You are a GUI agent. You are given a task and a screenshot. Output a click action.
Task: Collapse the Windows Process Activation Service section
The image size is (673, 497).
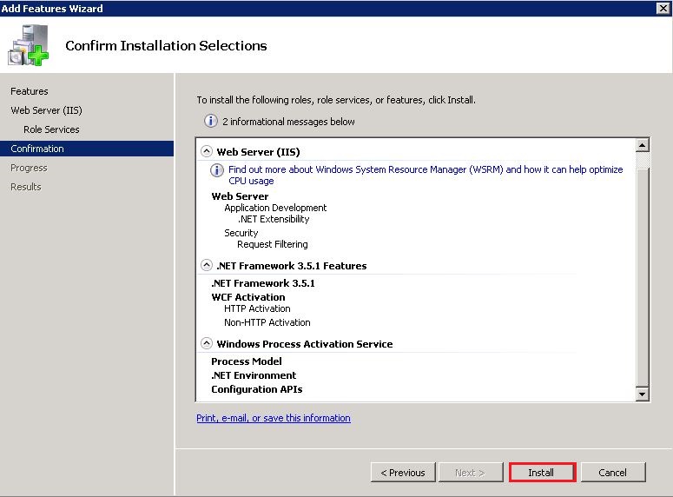[207, 344]
